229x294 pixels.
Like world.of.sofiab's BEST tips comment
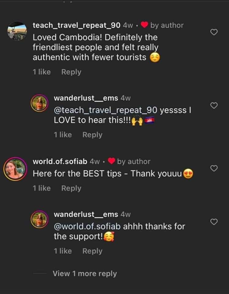pos(214,168)
